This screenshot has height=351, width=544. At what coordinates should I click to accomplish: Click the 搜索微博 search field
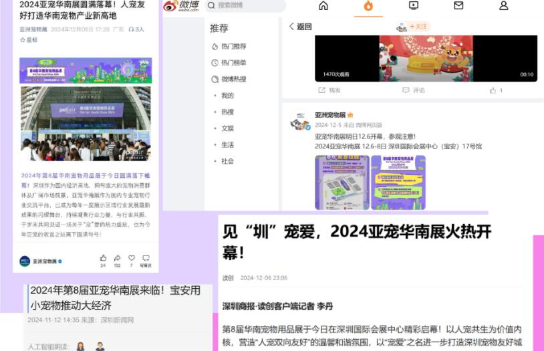tap(245, 6)
